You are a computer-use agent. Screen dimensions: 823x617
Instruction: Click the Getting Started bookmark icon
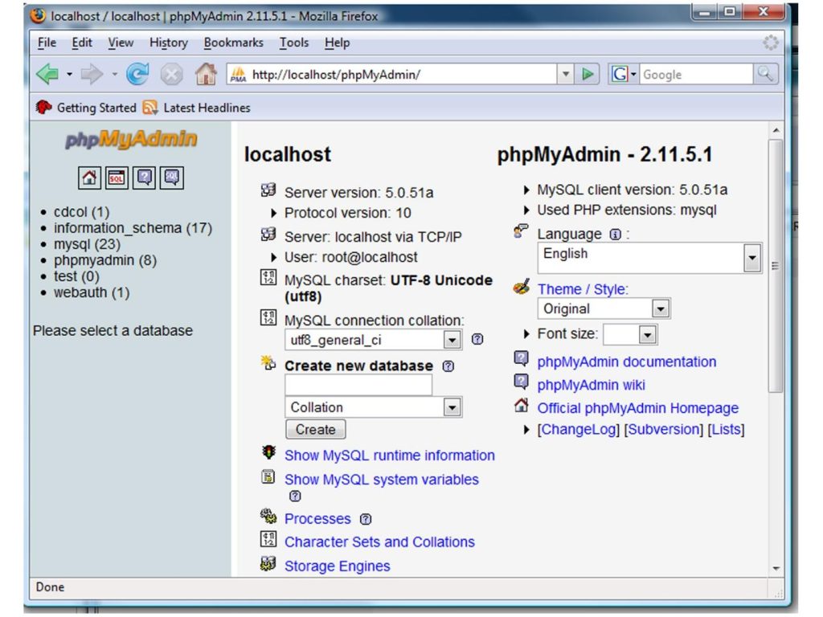click(x=43, y=108)
